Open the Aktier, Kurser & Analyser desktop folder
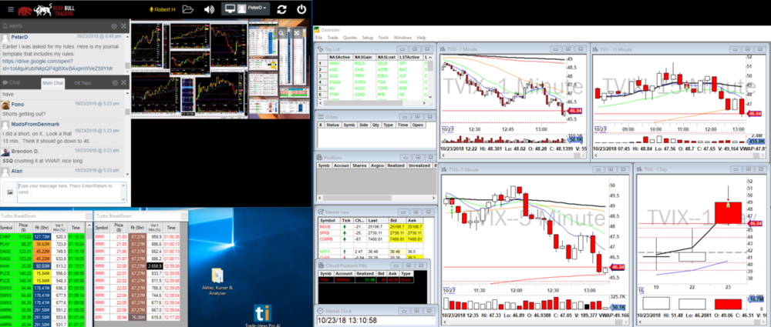771x327 pixels. tap(217, 281)
